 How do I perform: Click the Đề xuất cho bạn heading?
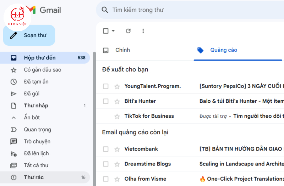coord(125,69)
